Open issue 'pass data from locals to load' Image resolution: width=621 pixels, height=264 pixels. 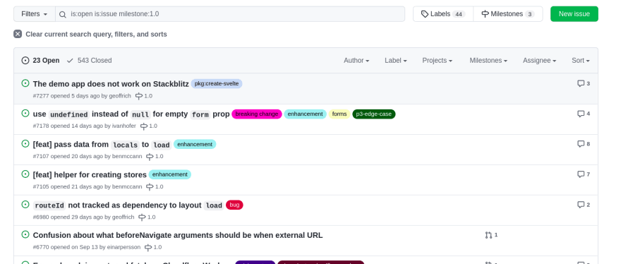[102, 145]
